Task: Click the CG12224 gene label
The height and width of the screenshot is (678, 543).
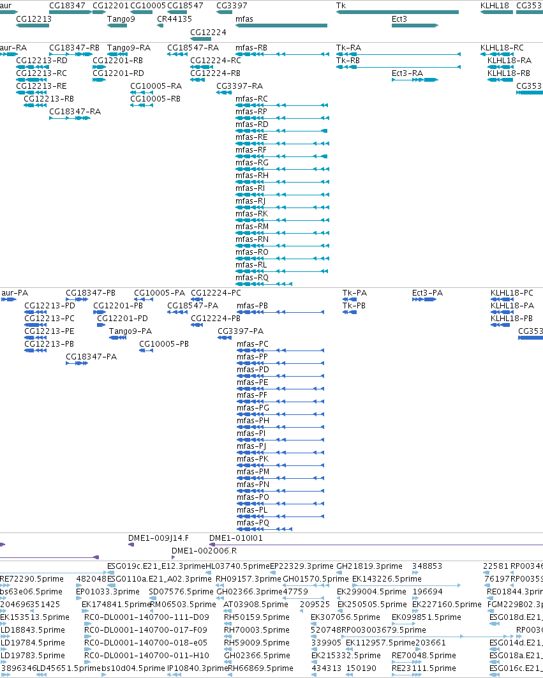Action: (208, 33)
